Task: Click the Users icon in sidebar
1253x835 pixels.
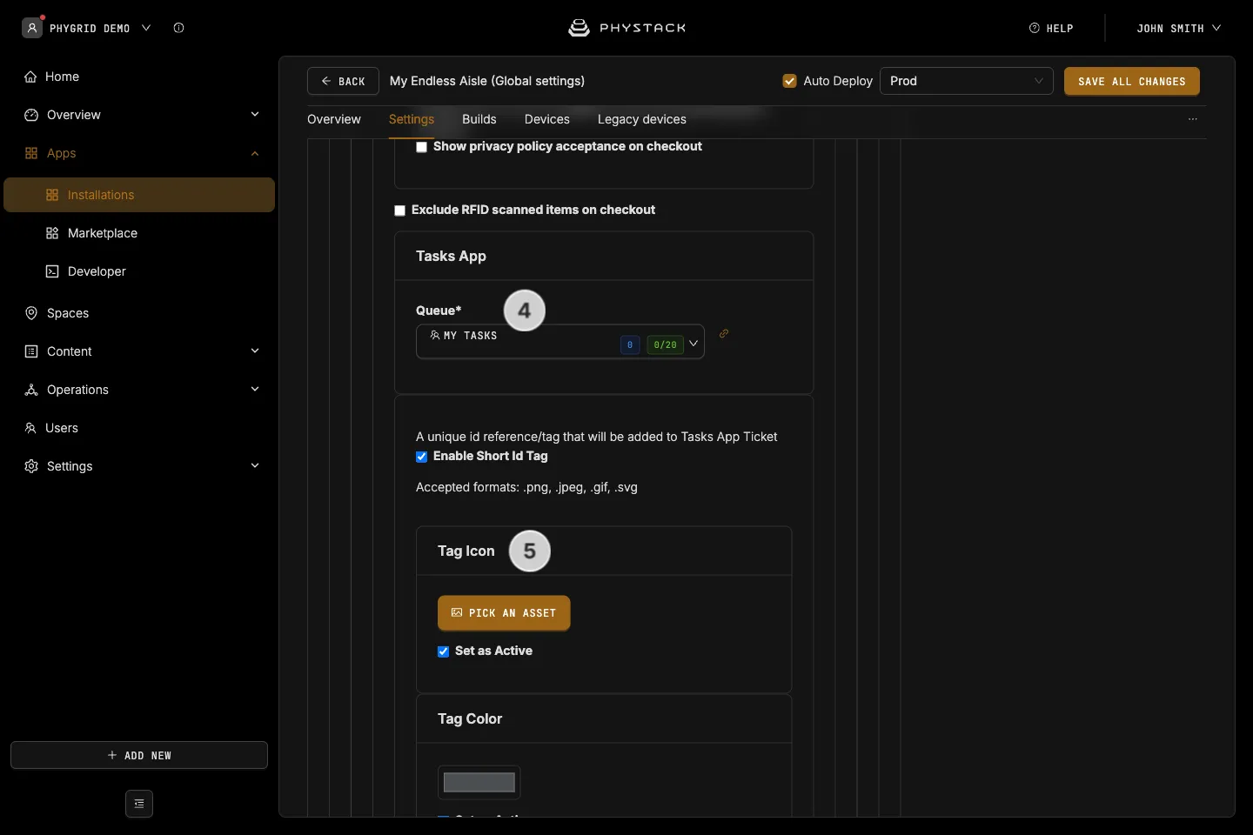Action: [30, 428]
